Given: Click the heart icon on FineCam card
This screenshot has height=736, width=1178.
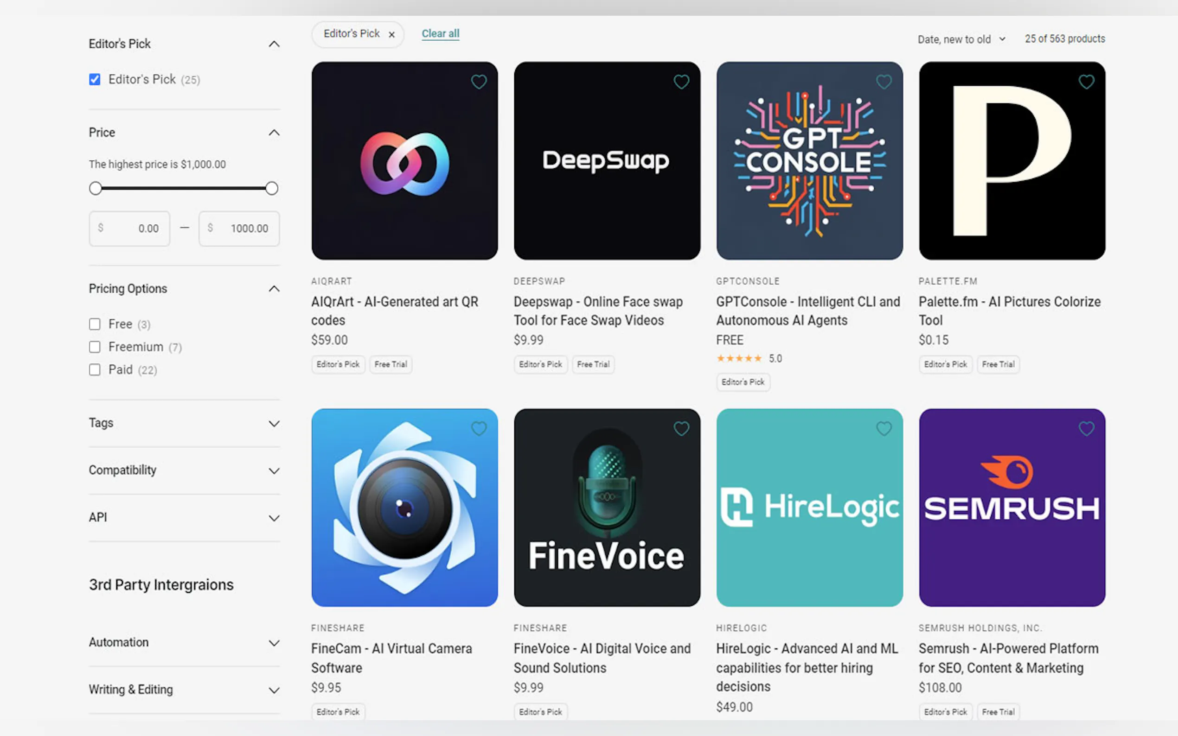Looking at the screenshot, I should point(479,428).
